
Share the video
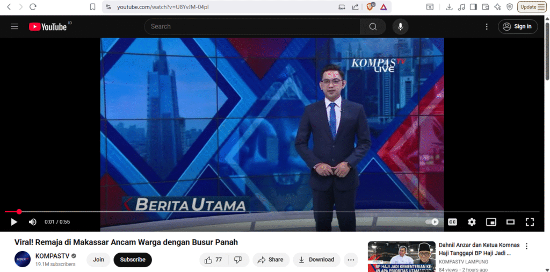point(271,260)
